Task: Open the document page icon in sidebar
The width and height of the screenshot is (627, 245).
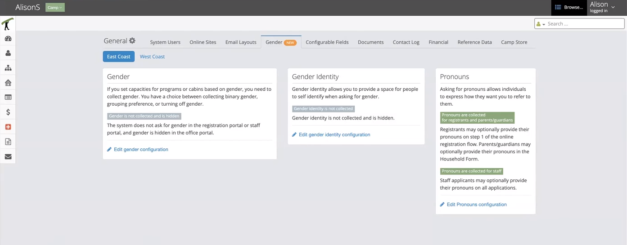Action: [8, 142]
